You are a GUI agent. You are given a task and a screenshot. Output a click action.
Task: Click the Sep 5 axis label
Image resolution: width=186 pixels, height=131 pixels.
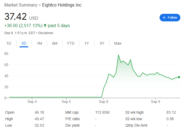(x=66, y=101)
